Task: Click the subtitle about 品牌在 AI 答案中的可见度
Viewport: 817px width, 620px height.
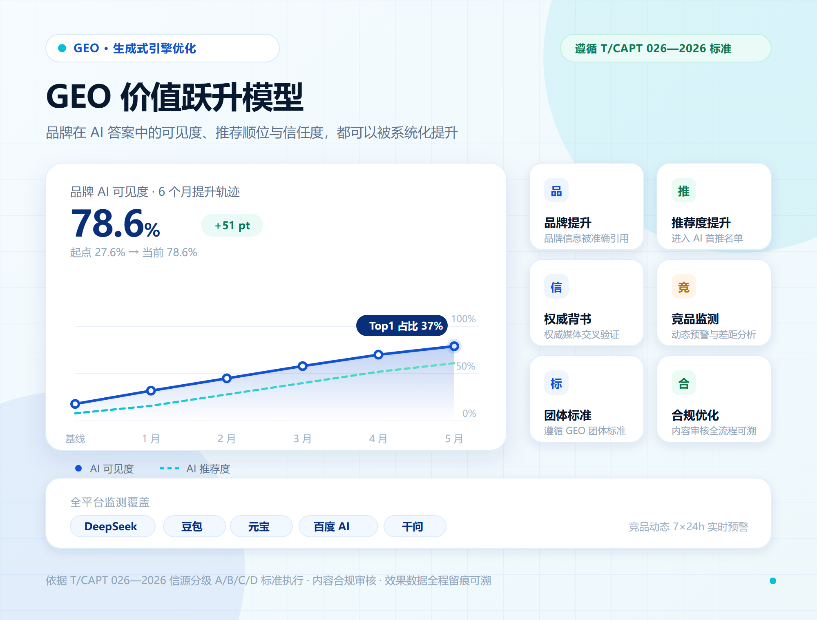Action: tap(252, 133)
